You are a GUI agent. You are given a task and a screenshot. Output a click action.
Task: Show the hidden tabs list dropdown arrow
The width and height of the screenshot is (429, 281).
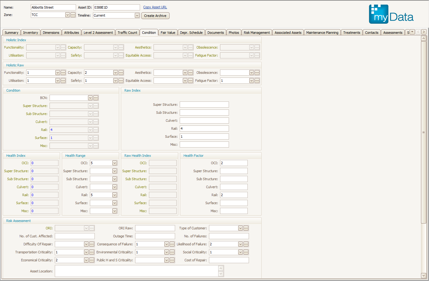412,32
